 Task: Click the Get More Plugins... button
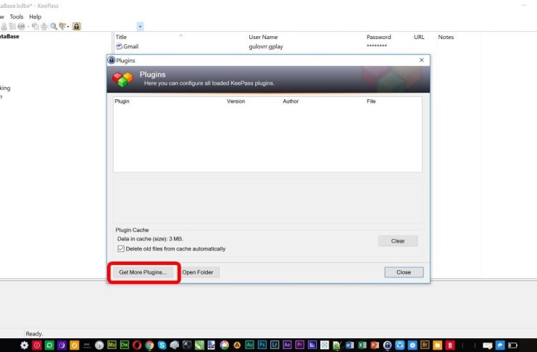point(143,272)
